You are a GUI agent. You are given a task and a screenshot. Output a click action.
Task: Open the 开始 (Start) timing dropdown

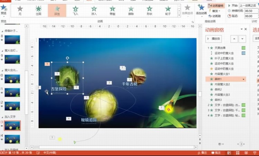tap(249, 6)
